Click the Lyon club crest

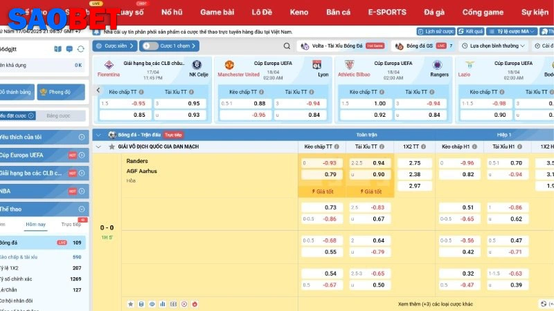point(317,65)
